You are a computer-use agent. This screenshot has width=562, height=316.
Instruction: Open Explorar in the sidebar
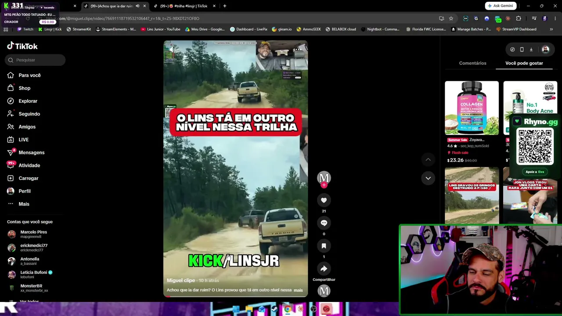[22, 101]
